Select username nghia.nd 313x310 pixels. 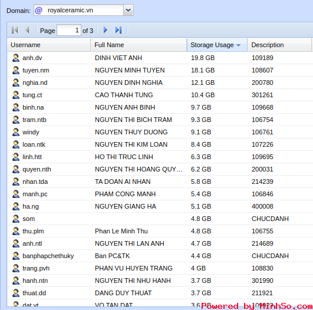click(x=35, y=83)
